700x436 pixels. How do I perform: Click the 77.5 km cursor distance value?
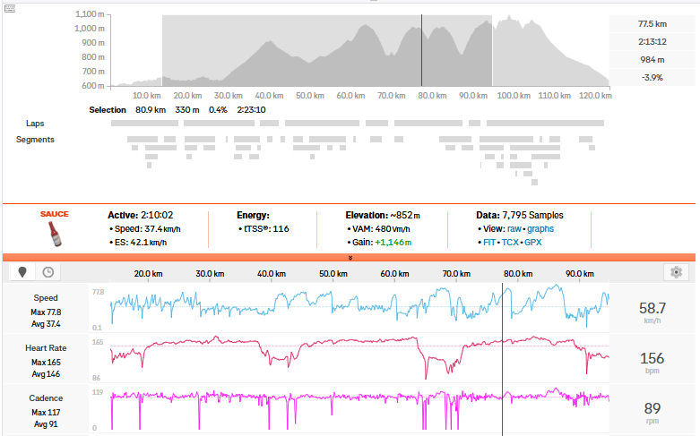coord(652,24)
